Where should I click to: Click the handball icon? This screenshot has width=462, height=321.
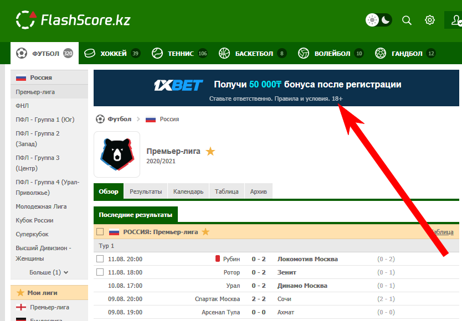pyautogui.click(x=381, y=53)
